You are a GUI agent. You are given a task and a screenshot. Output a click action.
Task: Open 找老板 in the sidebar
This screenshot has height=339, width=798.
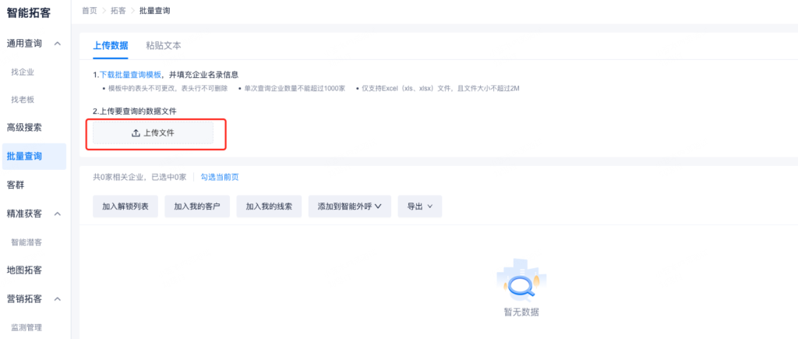(x=23, y=100)
